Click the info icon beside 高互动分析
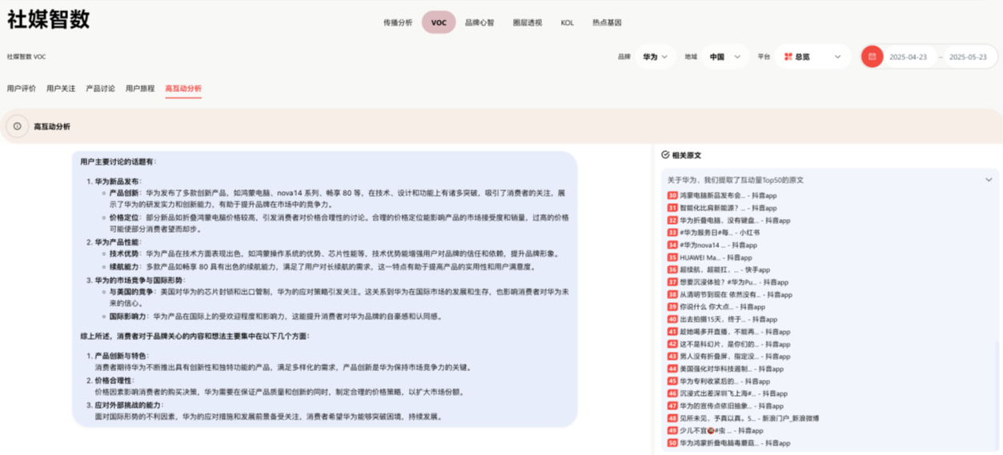The width and height of the screenshot is (1003, 455). coord(17,126)
